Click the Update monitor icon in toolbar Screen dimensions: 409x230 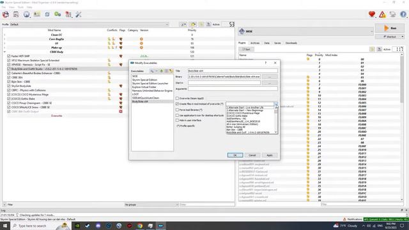[x=392, y=14]
